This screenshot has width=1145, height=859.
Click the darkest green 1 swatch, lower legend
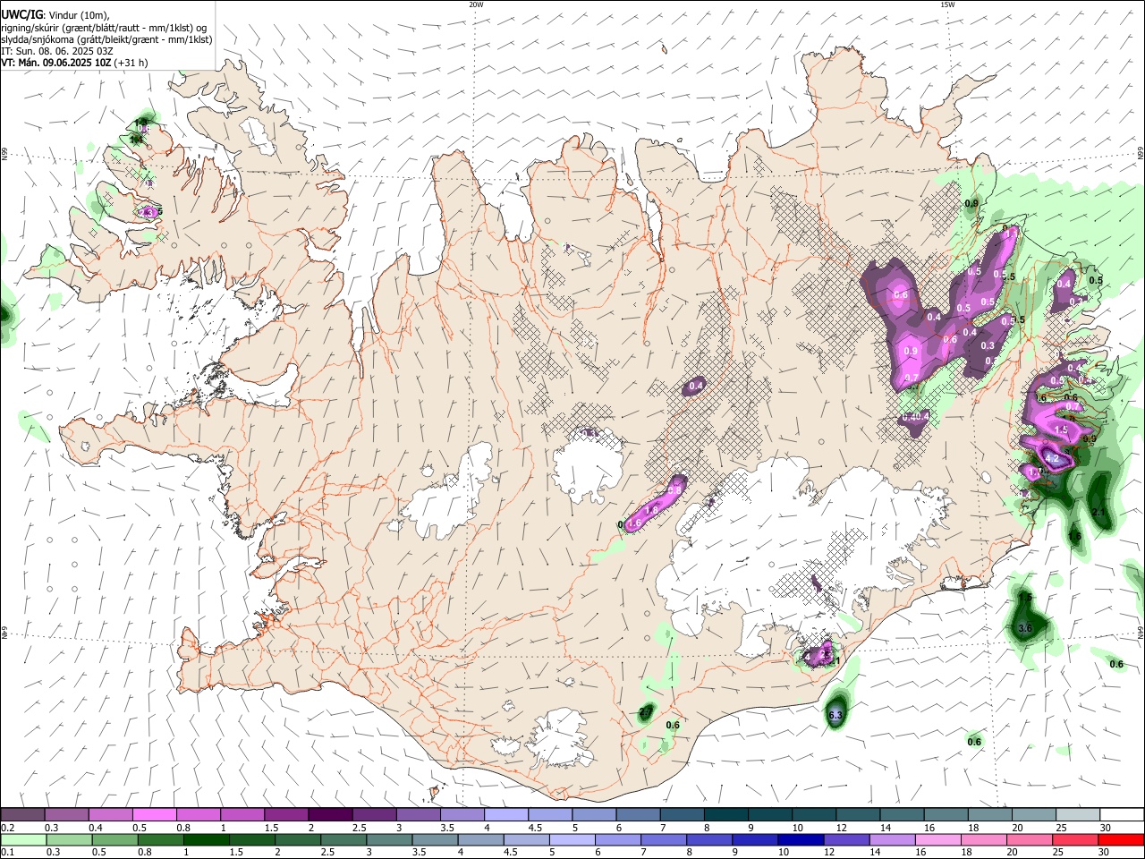click(207, 840)
